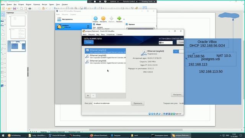Screen dimensions: 245x138
Task: Click the Настроить... button in network settings
Action: tap(177, 95)
